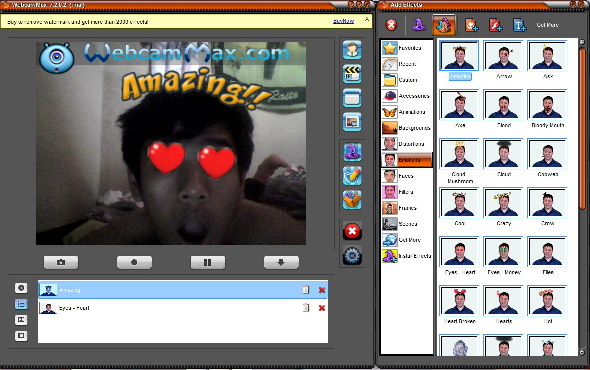Select the Cloud - Mushroom effect thumbnail
Screen dimensions: 590x370
(459, 154)
